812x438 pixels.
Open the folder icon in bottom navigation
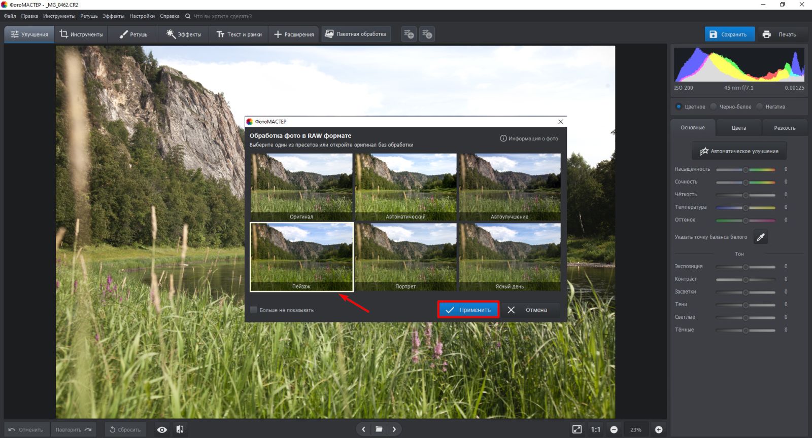tap(379, 429)
